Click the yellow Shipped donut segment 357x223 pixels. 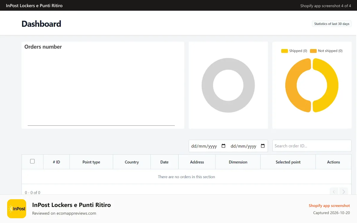click(333, 85)
